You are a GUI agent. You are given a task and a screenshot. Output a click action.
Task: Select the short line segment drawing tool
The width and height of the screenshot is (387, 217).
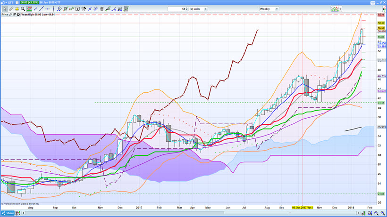35,9
